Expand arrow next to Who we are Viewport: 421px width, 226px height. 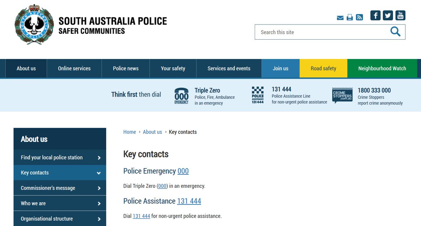99,204
